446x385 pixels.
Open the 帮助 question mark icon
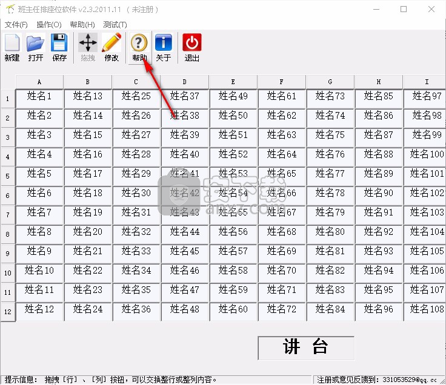click(139, 47)
